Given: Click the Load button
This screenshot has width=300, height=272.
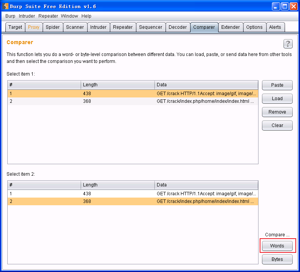Looking at the screenshot, I should point(277,99).
